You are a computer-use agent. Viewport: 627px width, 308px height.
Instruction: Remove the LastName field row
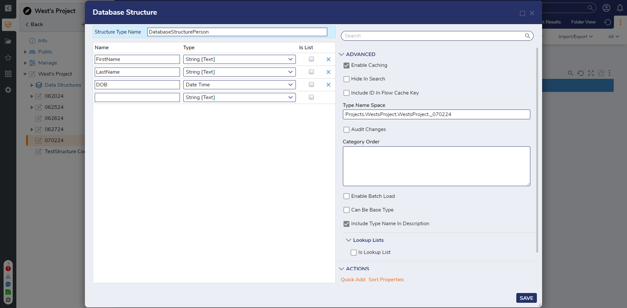329,72
